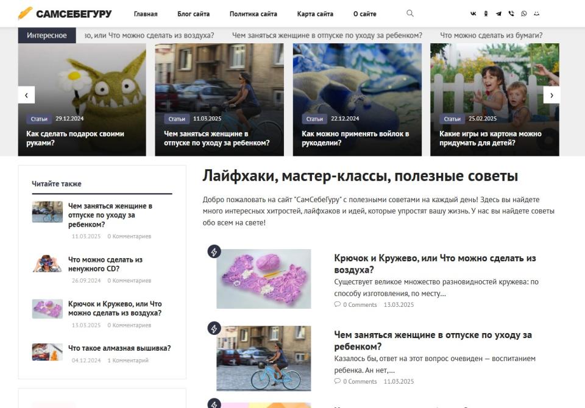
Task: Click the СамСебеГуру logo
Action: tap(65, 14)
